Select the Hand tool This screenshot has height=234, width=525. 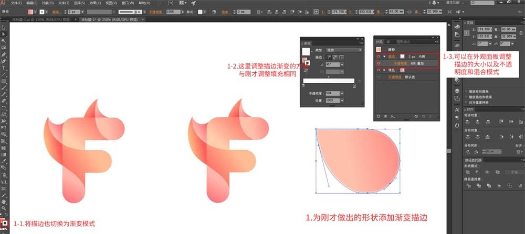coord(4,202)
